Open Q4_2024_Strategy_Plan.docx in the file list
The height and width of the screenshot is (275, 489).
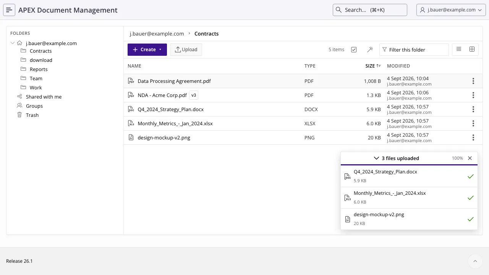[x=170, y=109]
